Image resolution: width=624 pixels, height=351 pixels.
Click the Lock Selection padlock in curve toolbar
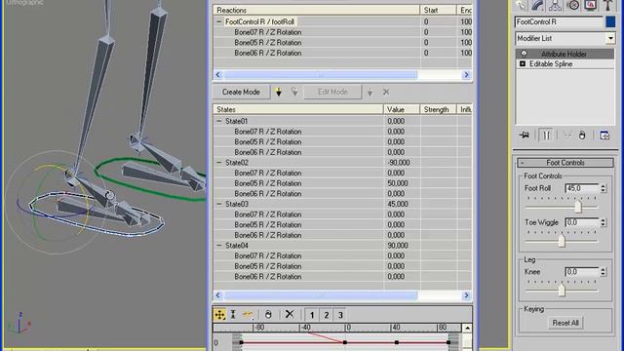[268, 314]
